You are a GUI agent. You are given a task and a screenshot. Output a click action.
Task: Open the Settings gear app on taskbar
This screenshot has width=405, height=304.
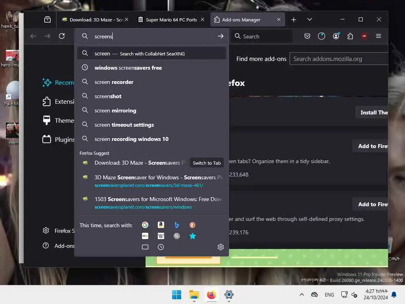click(x=229, y=294)
